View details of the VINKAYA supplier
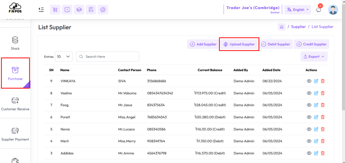The image size is (345, 163). [309, 81]
